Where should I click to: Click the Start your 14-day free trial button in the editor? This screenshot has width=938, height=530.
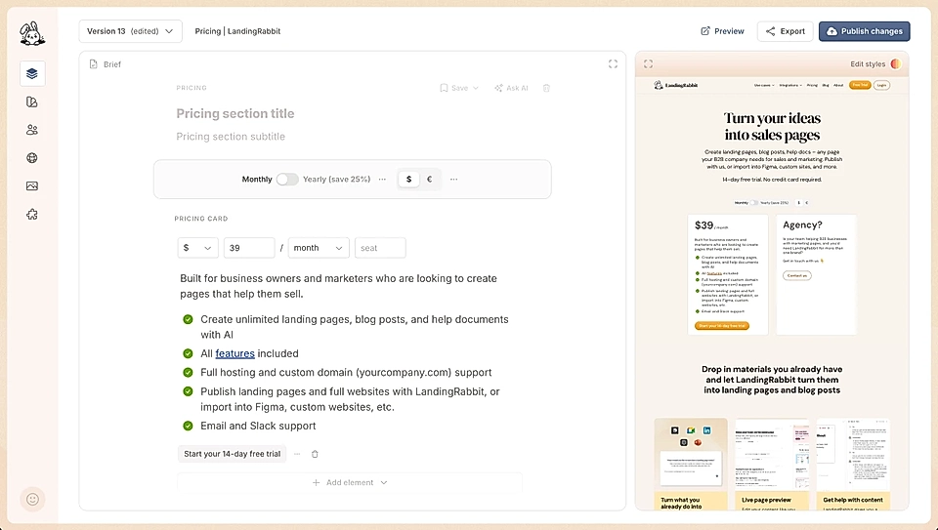click(233, 454)
